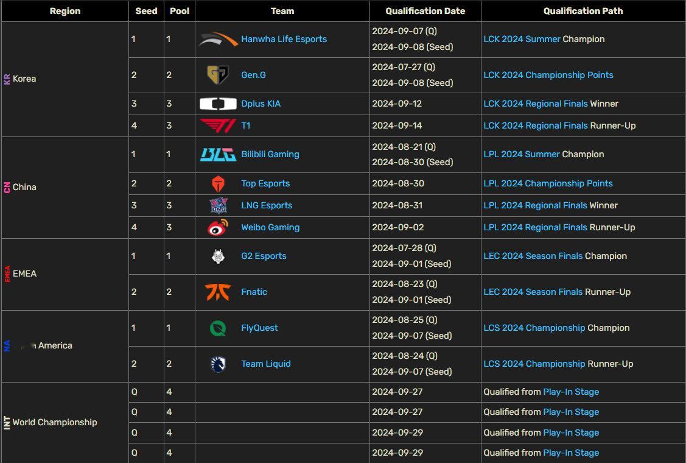Open LPL 2024 Regional Finals link in Runner-Up row
Viewport: 686px width, 463px height.
point(536,227)
